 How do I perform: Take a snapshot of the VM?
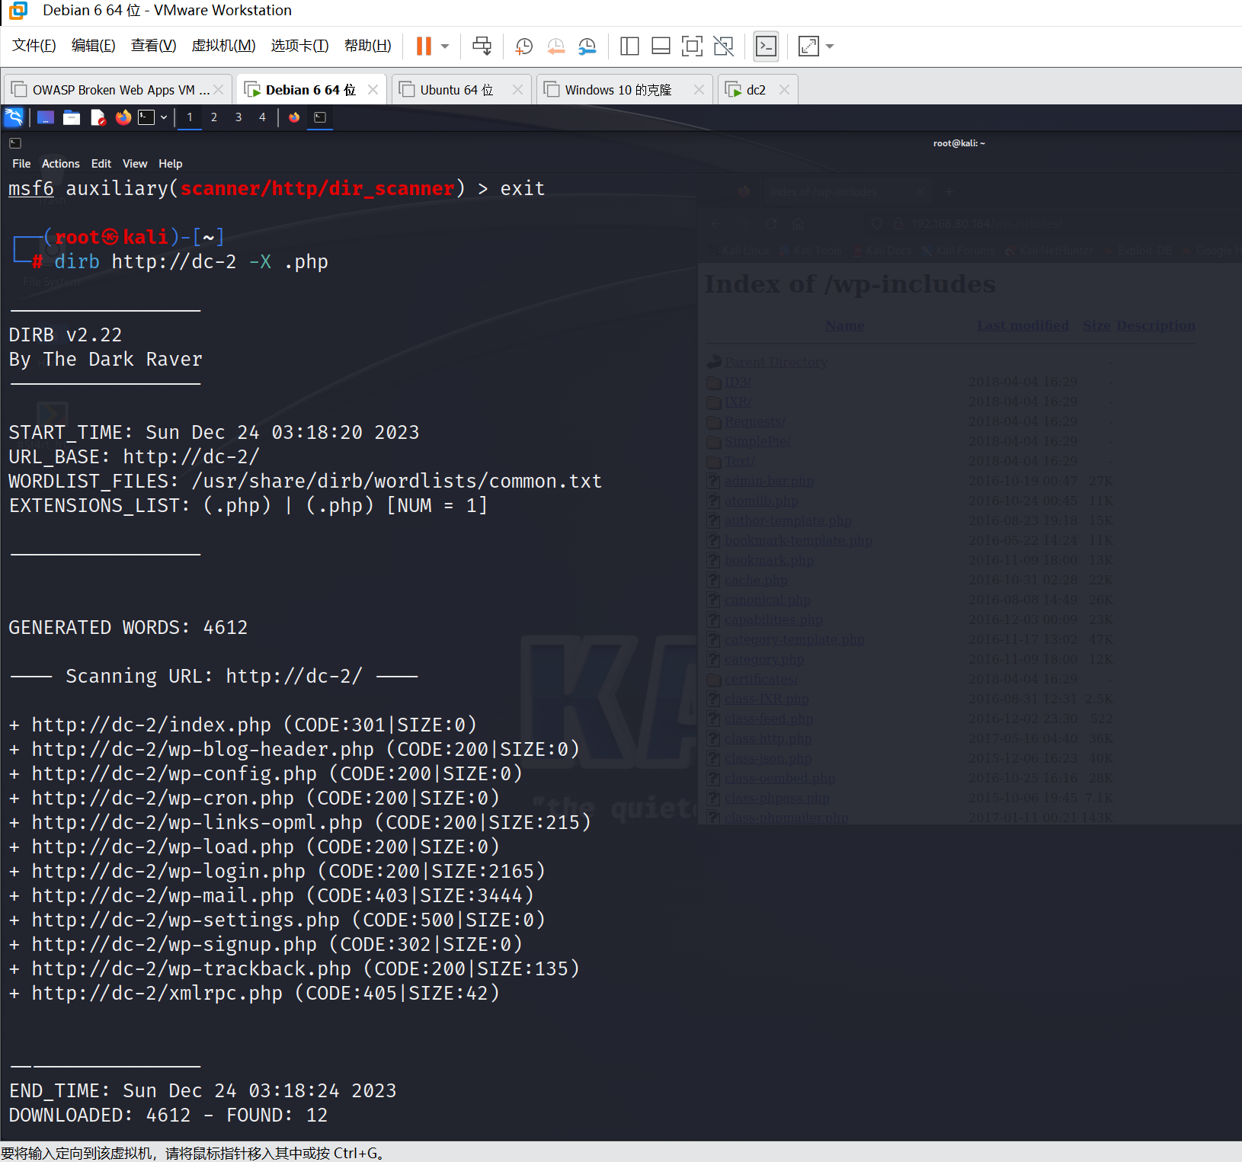click(x=524, y=46)
